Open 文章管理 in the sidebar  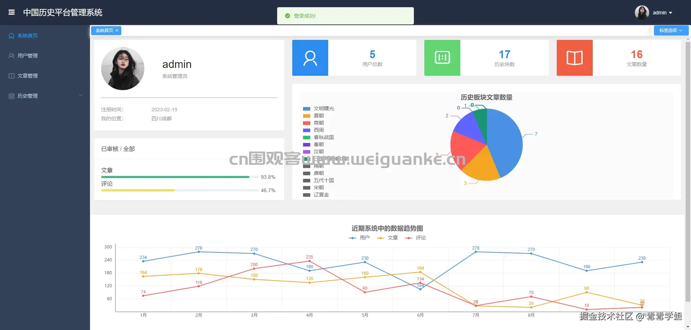[x=45, y=76]
